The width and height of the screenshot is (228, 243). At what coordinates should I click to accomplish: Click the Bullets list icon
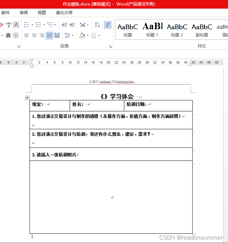(x=27, y=25)
